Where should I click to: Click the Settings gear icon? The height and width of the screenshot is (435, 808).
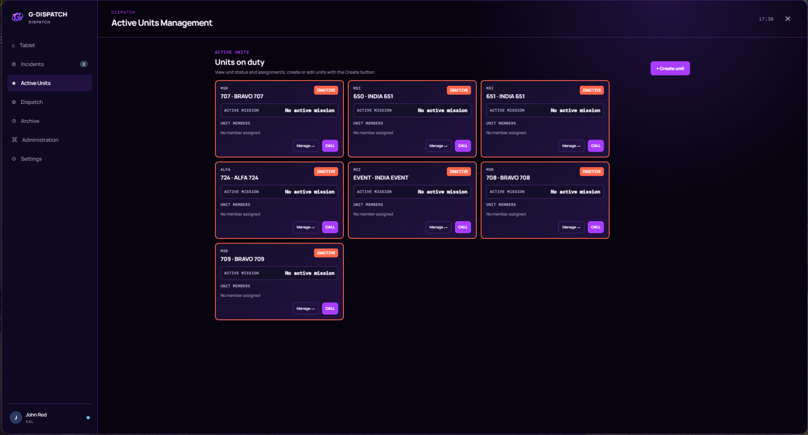tap(14, 159)
